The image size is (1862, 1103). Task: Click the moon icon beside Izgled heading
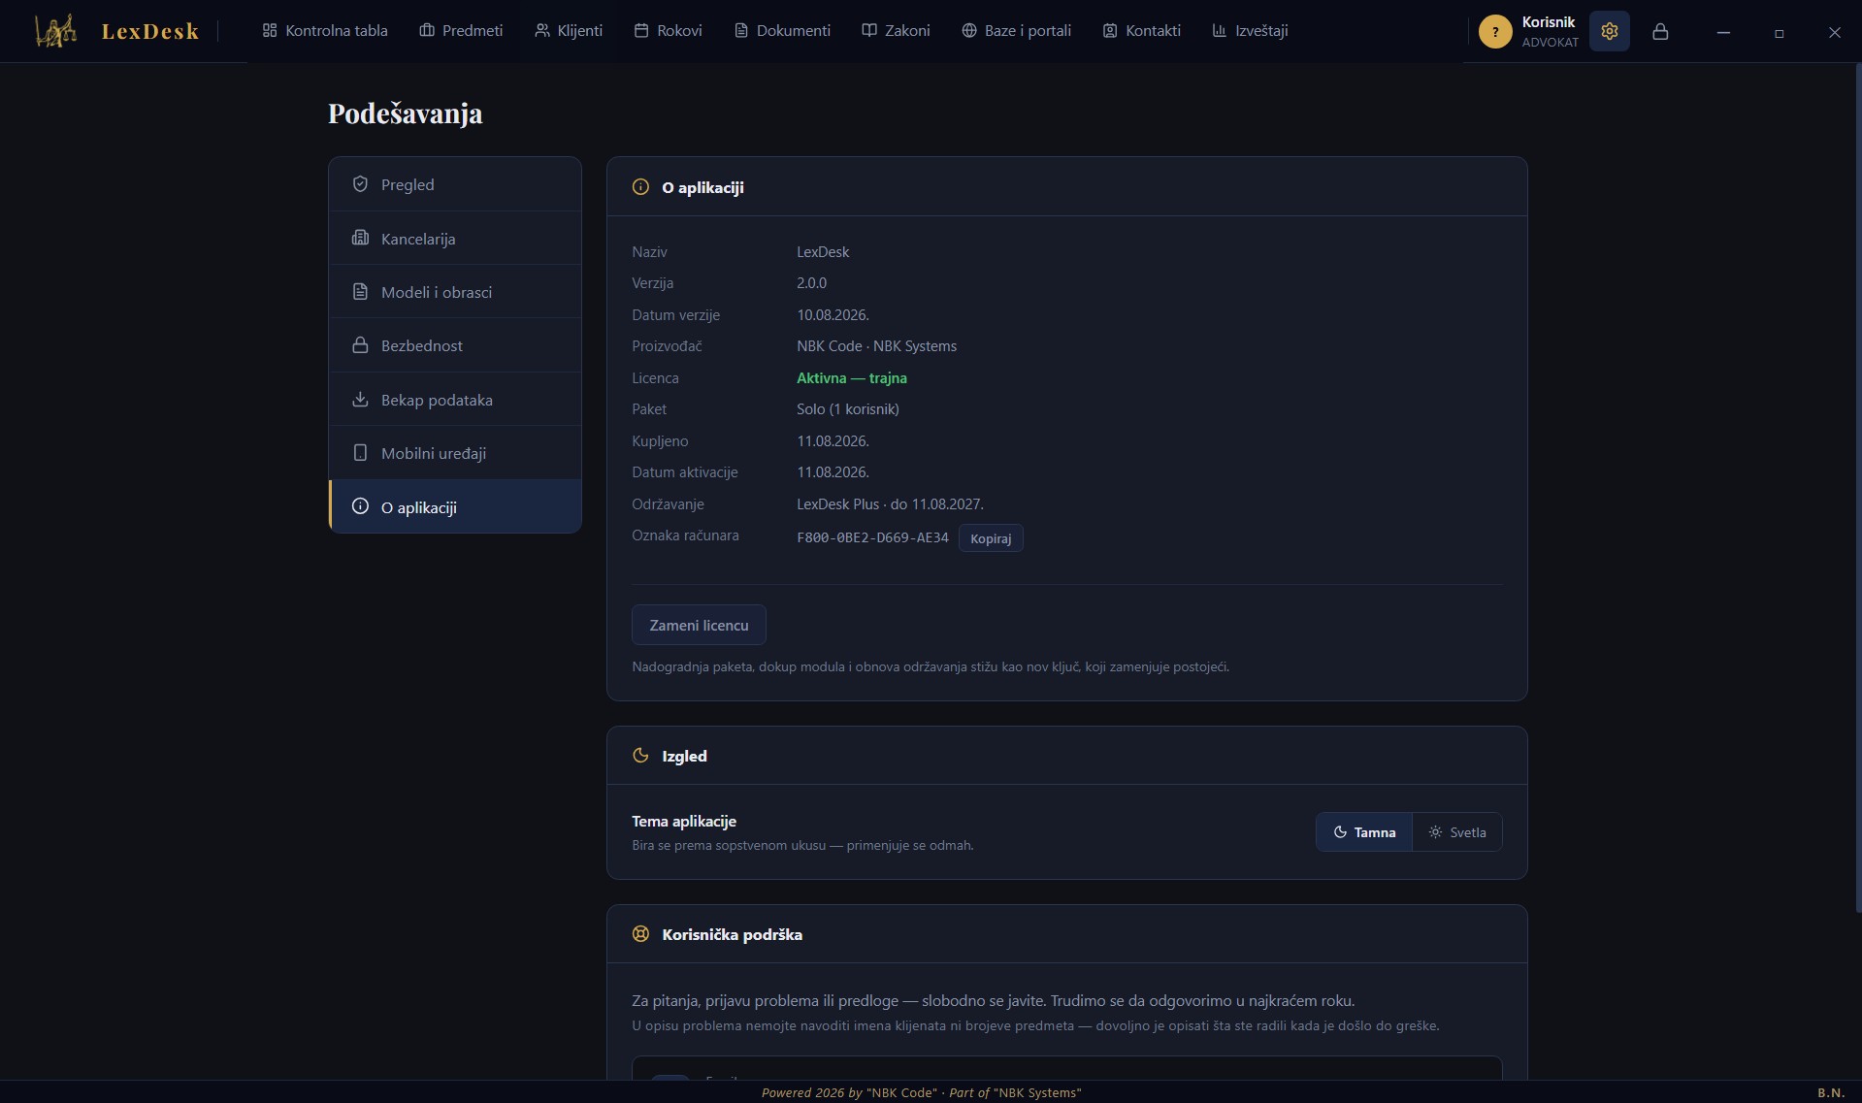(640, 756)
